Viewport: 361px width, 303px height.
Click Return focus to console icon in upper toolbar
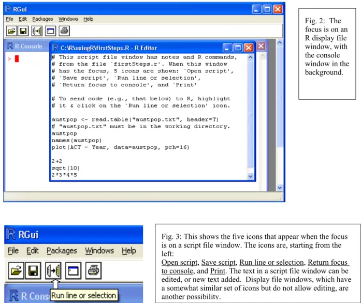[x=50, y=31]
